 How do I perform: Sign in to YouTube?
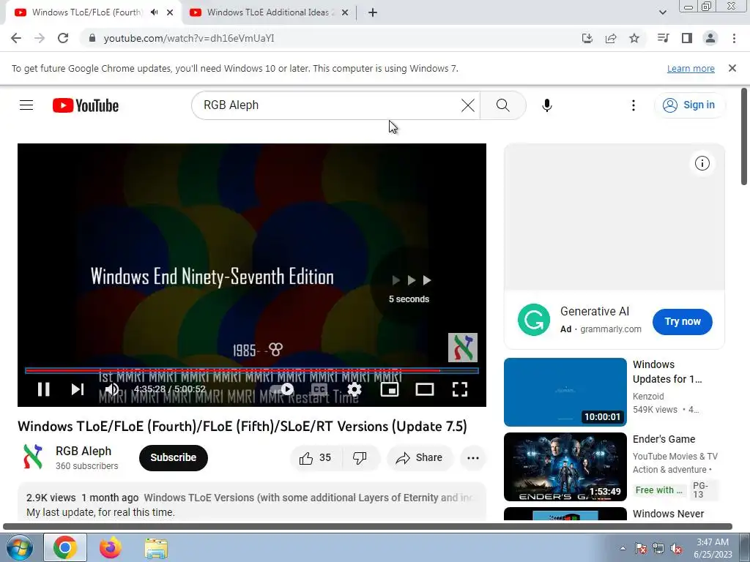689,105
